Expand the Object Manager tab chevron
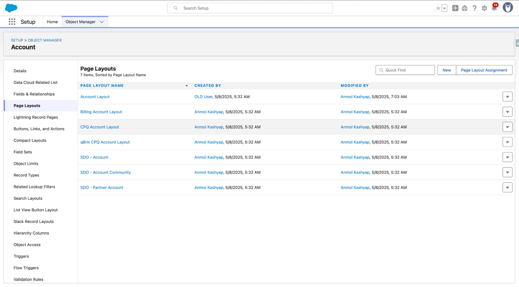 (x=102, y=22)
